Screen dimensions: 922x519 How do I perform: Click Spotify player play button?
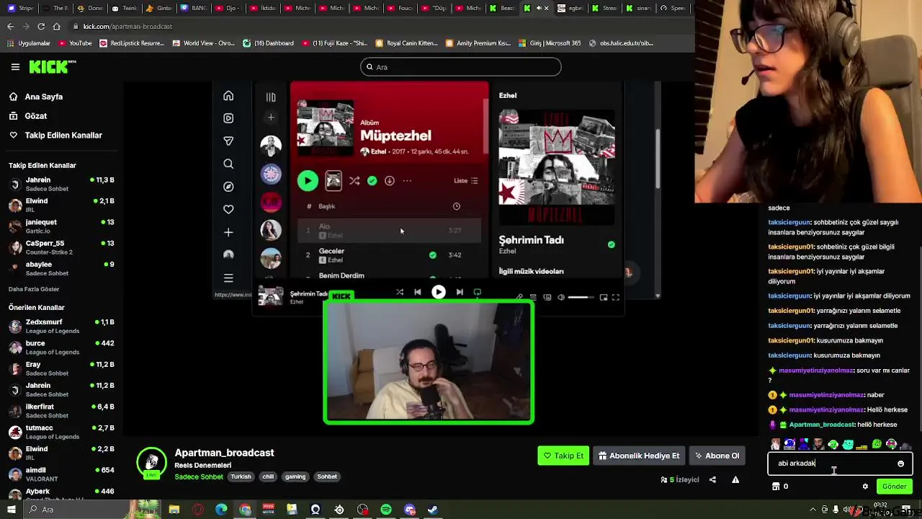(438, 292)
